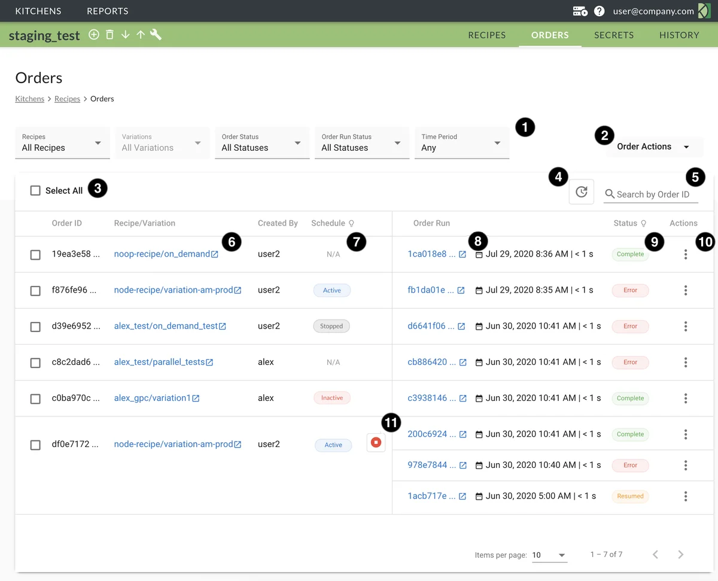This screenshot has height=581, width=718.
Task: Click the add kitchen plus icon
Action: [x=94, y=35]
